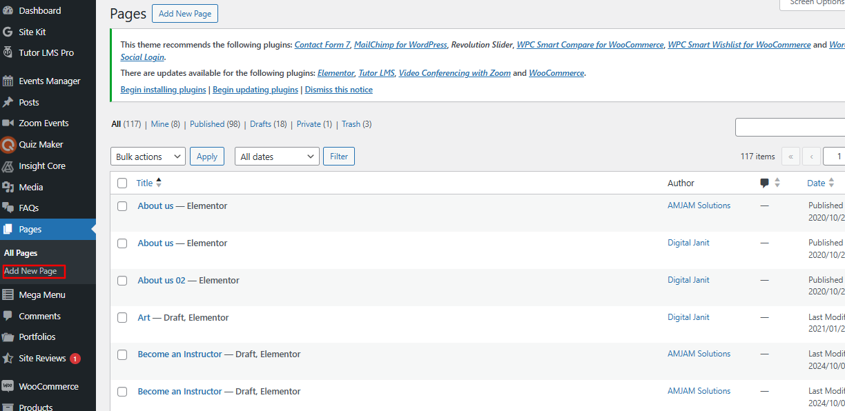Screen dimensions: 845x411
Task: Tick the select-all checkbox beside Title
Action: pyautogui.click(x=122, y=183)
